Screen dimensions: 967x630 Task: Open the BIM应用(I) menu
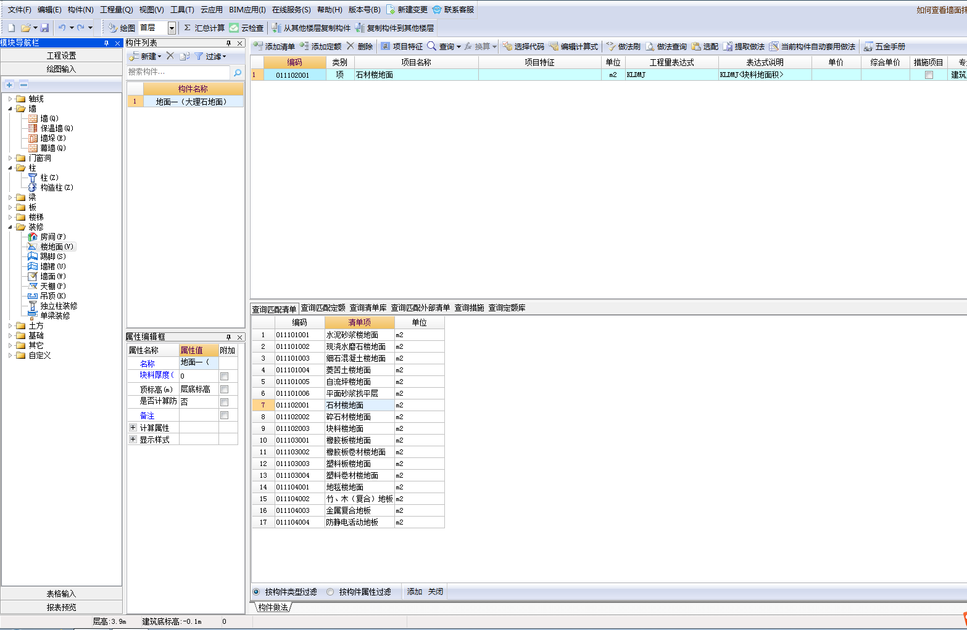coord(247,9)
